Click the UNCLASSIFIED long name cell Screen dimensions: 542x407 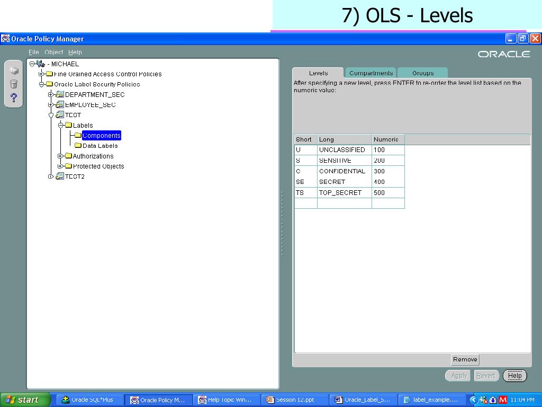345,150
